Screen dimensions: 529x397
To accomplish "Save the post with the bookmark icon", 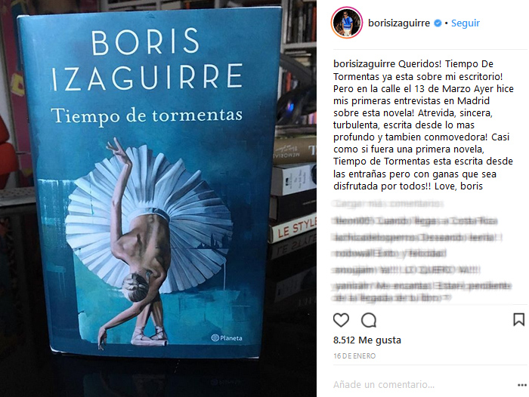I will pos(518,319).
